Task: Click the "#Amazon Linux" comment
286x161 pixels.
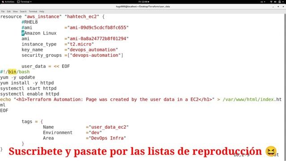Action: [x=39, y=33]
